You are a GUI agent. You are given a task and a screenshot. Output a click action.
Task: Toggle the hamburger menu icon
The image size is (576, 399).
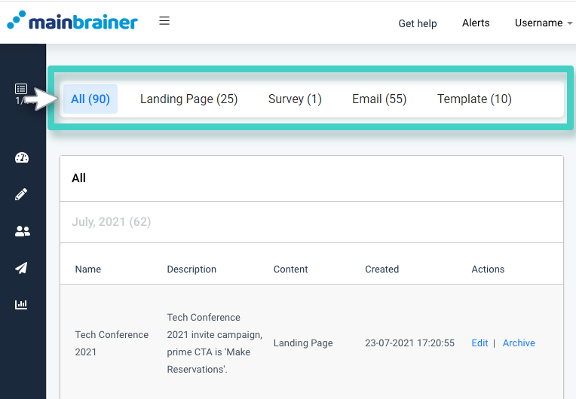pyautogui.click(x=164, y=20)
